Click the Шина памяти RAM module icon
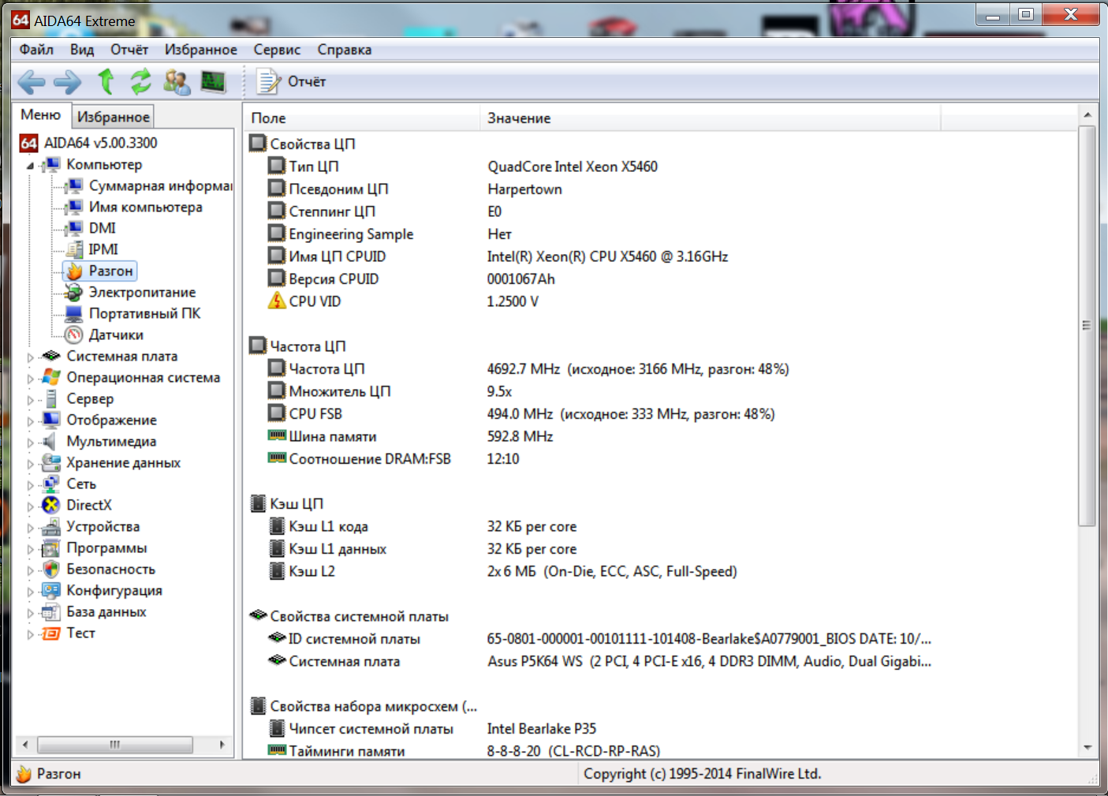 (277, 435)
